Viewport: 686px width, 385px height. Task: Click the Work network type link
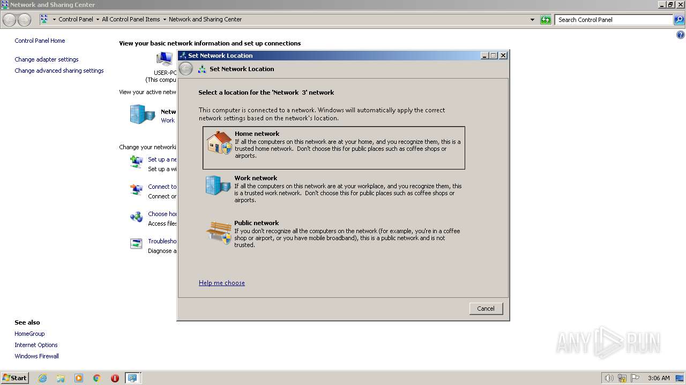click(x=168, y=120)
